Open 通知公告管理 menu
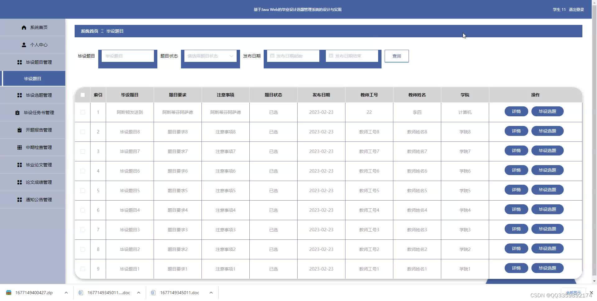 coord(33,200)
